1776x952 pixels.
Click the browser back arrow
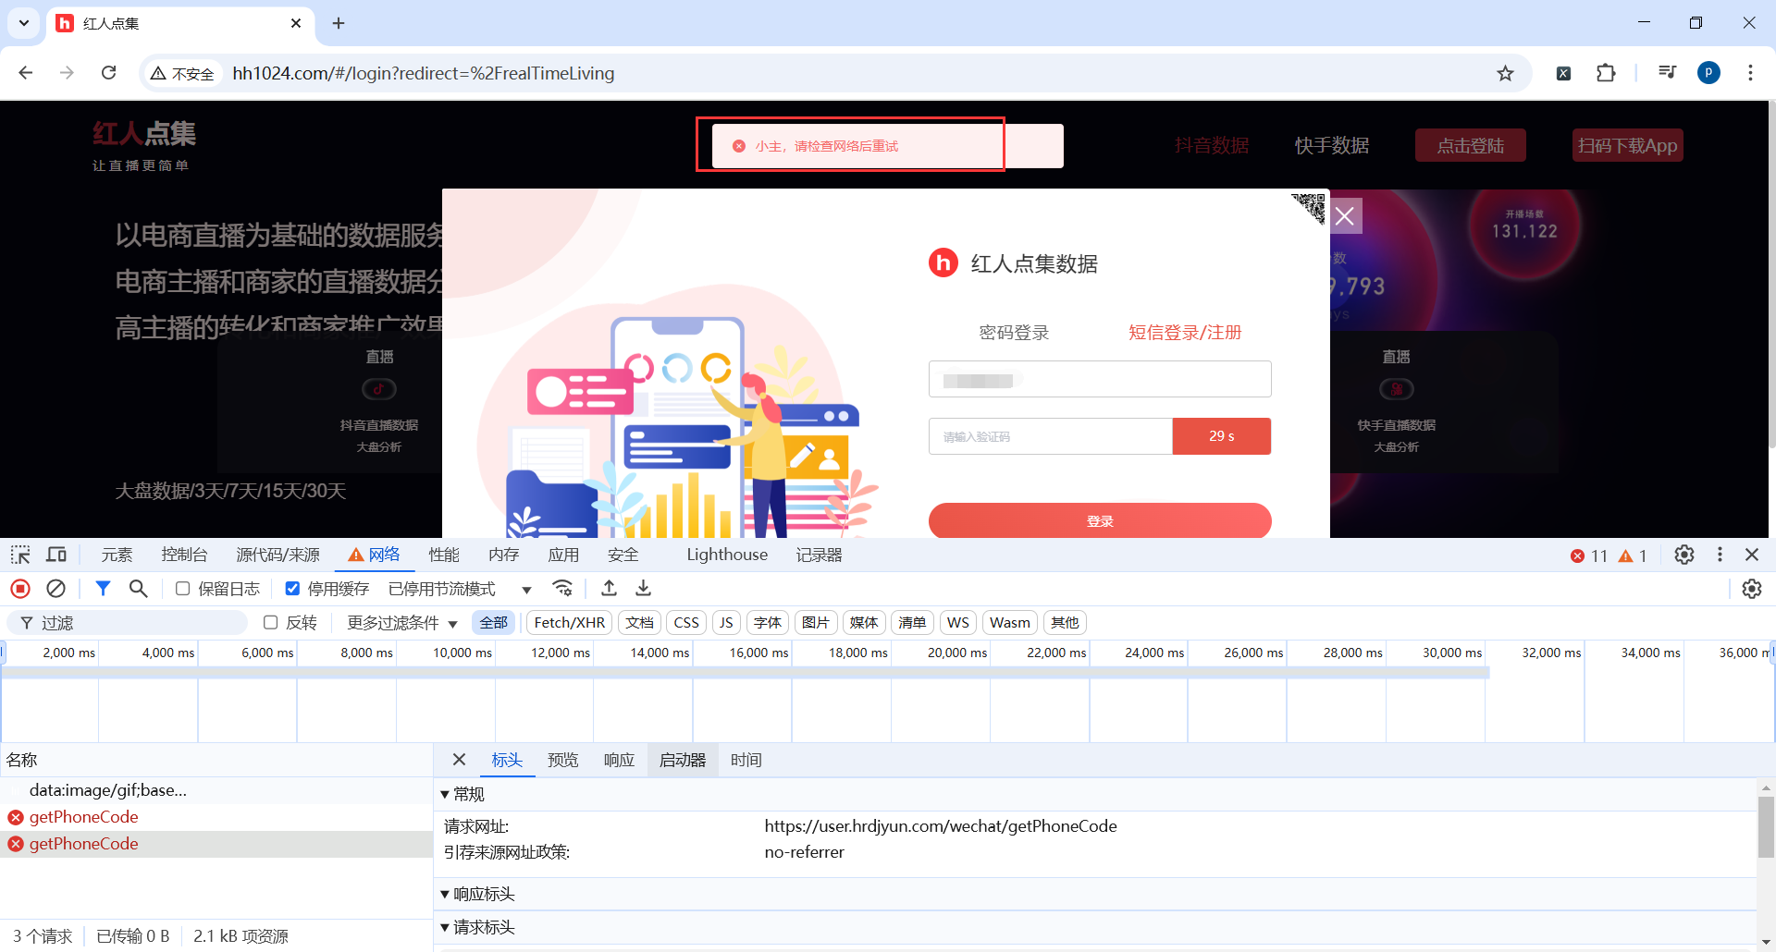[x=26, y=73]
